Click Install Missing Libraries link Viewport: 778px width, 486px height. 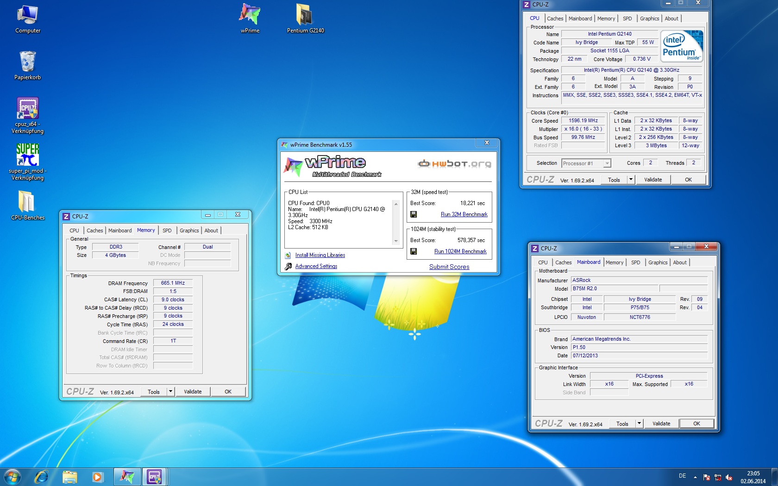[320, 255]
